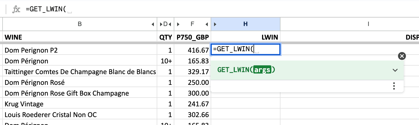This screenshot has width=419, height=125.
Task: Unhide columns using right arrow in column H header
Action: click(x=215, y=24)
